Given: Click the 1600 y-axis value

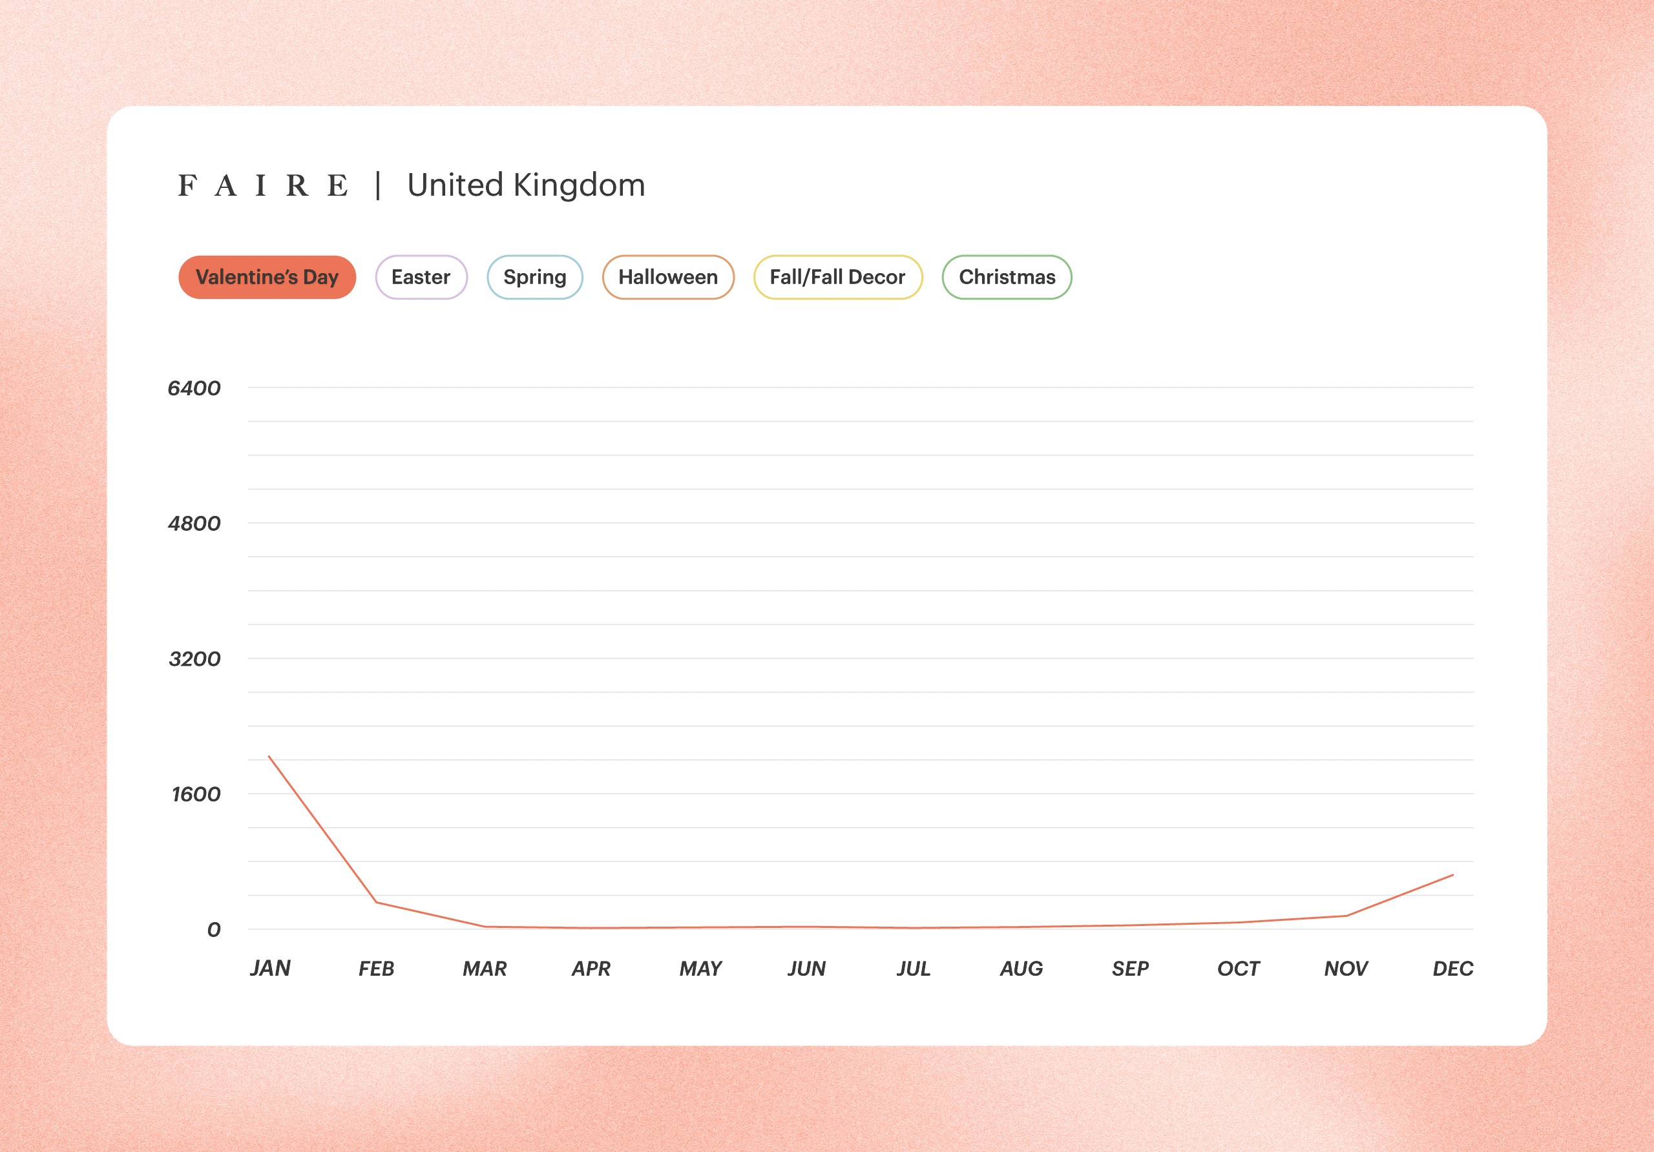Looking at the screenshot, I should click(195, 794).
